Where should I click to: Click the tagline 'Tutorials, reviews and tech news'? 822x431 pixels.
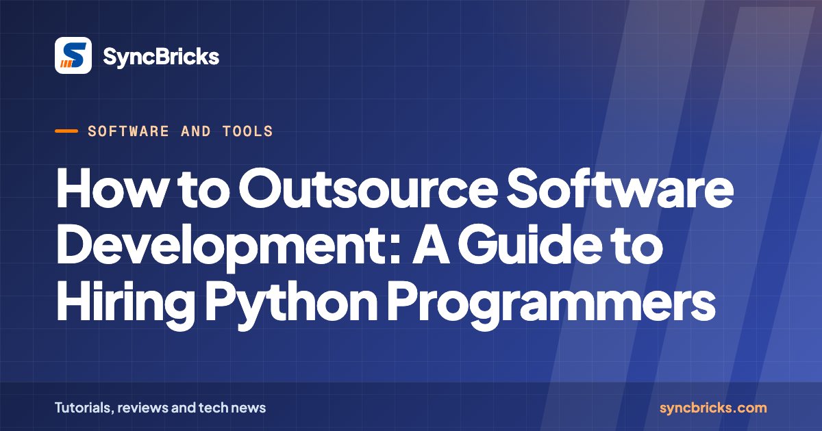click(160, 408)
